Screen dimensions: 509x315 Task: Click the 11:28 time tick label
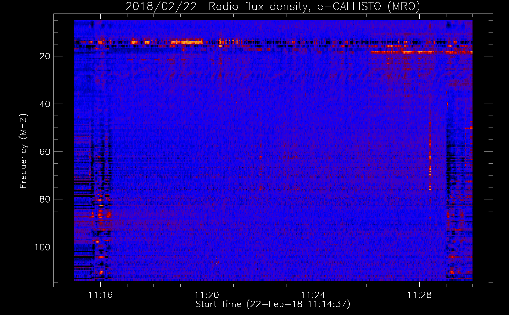(419, 295)
